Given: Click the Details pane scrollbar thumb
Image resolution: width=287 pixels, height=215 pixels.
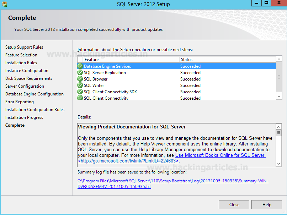Looking at the screenshot, I should tap(278, 133).
